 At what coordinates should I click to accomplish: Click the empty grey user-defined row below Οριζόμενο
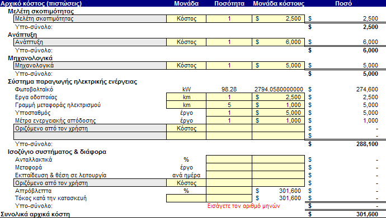[x=90, y=136]
